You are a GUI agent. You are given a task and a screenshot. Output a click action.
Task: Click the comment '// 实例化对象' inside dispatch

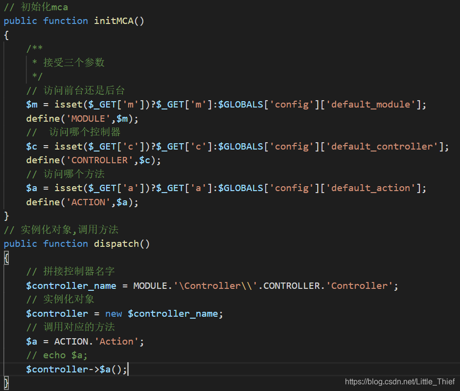point(60,299)
